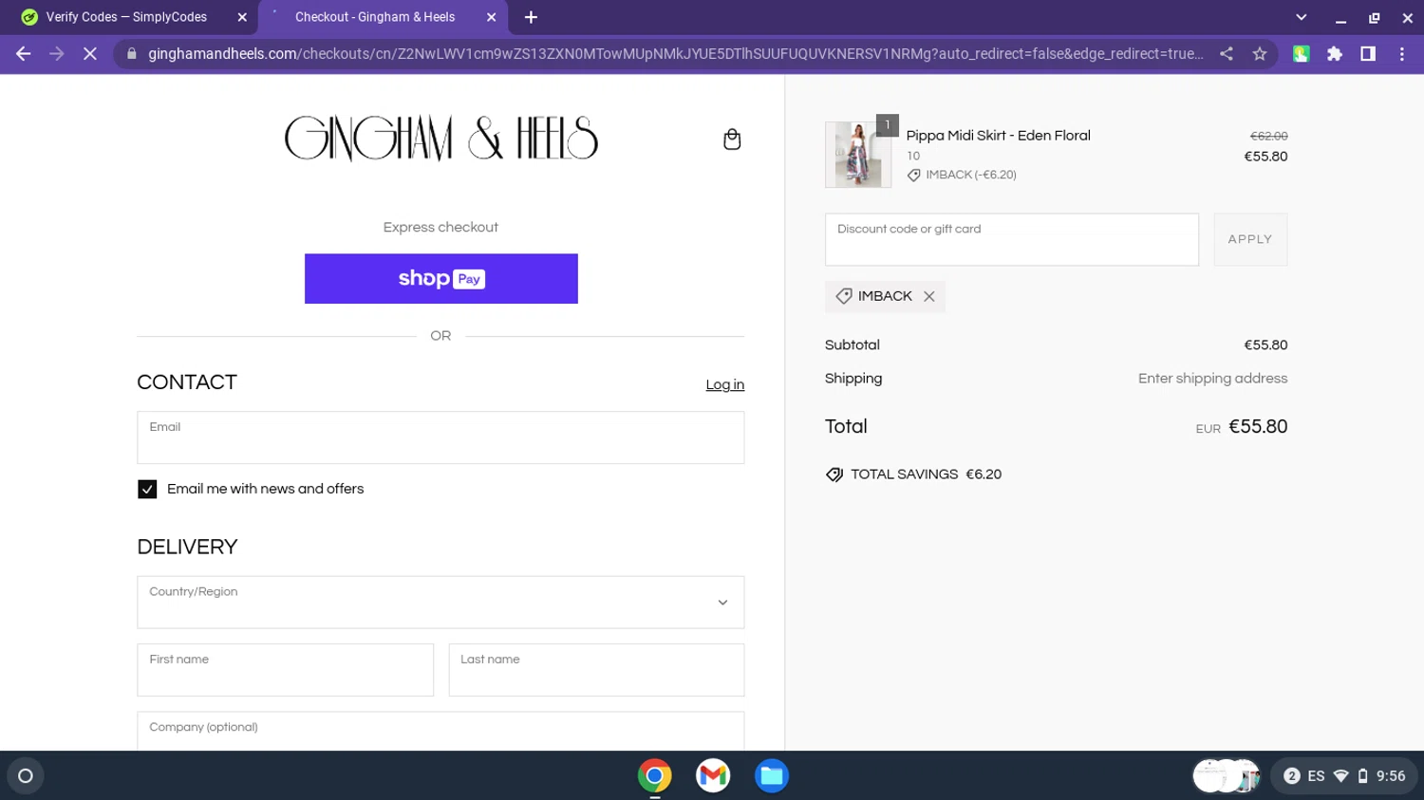1424x800 pixels.
Task: Open a new browser tab
Action: tap(531, 17)
